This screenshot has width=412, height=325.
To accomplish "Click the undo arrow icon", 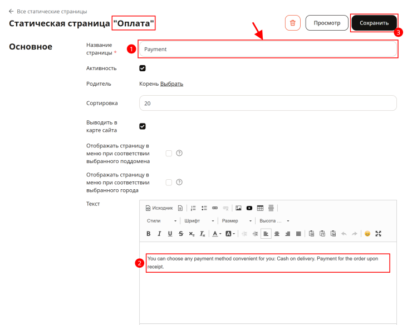I will 344,234.
